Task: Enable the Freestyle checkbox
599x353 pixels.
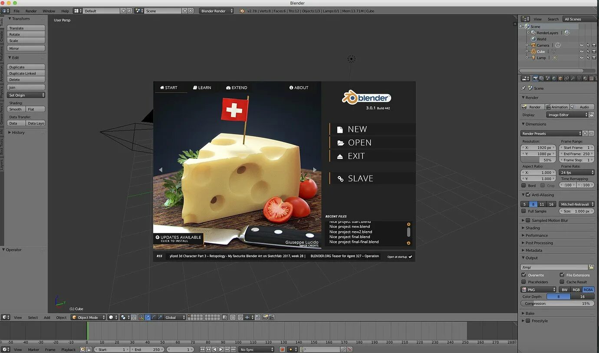Action: (528, 321)
